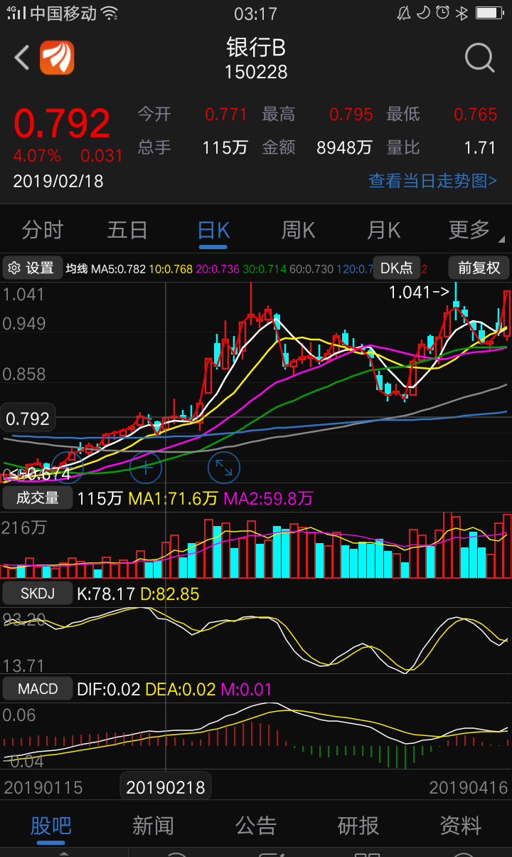Tap the fullscreen expand circle icon
This screenshot has height=857, width=512.
click(224, 468)
